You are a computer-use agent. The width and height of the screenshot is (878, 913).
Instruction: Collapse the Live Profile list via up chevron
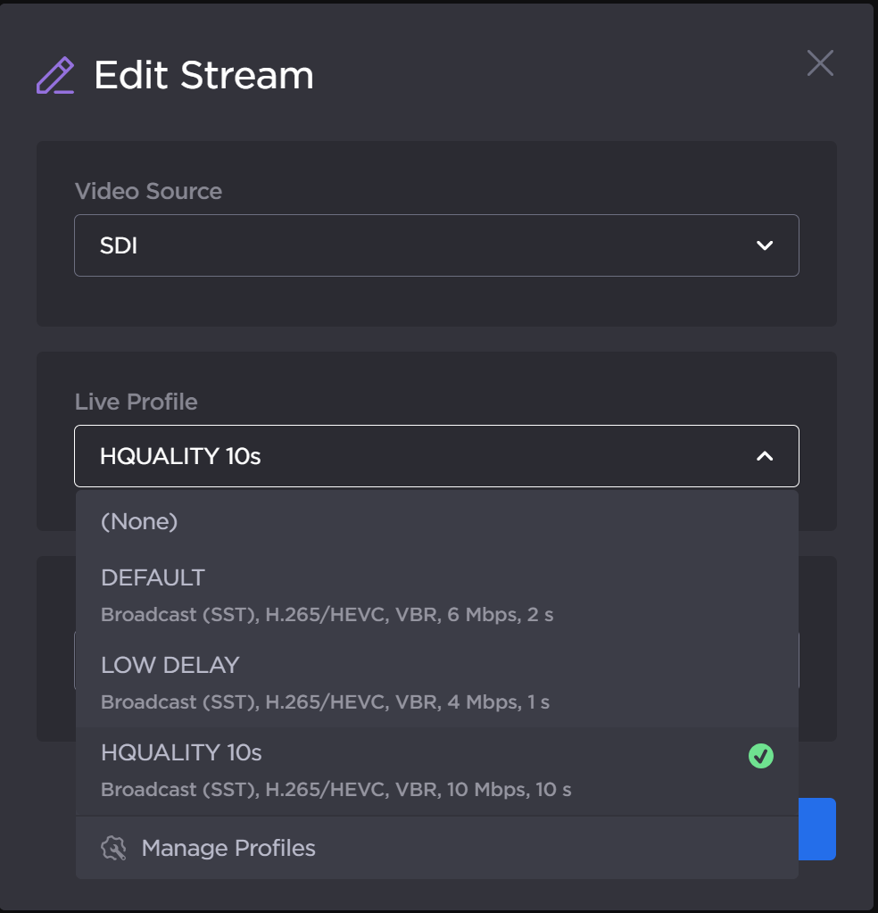764,456
